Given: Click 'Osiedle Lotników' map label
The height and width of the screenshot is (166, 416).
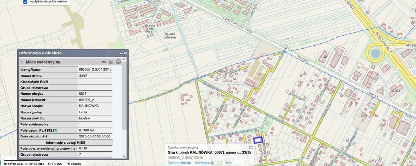Looking at the screenshot, I should [x=170, y=36].
